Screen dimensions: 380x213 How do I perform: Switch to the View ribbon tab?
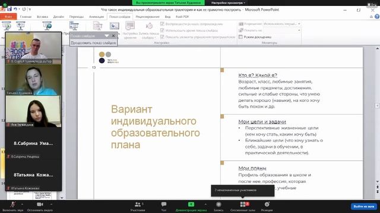click(167, 17)
